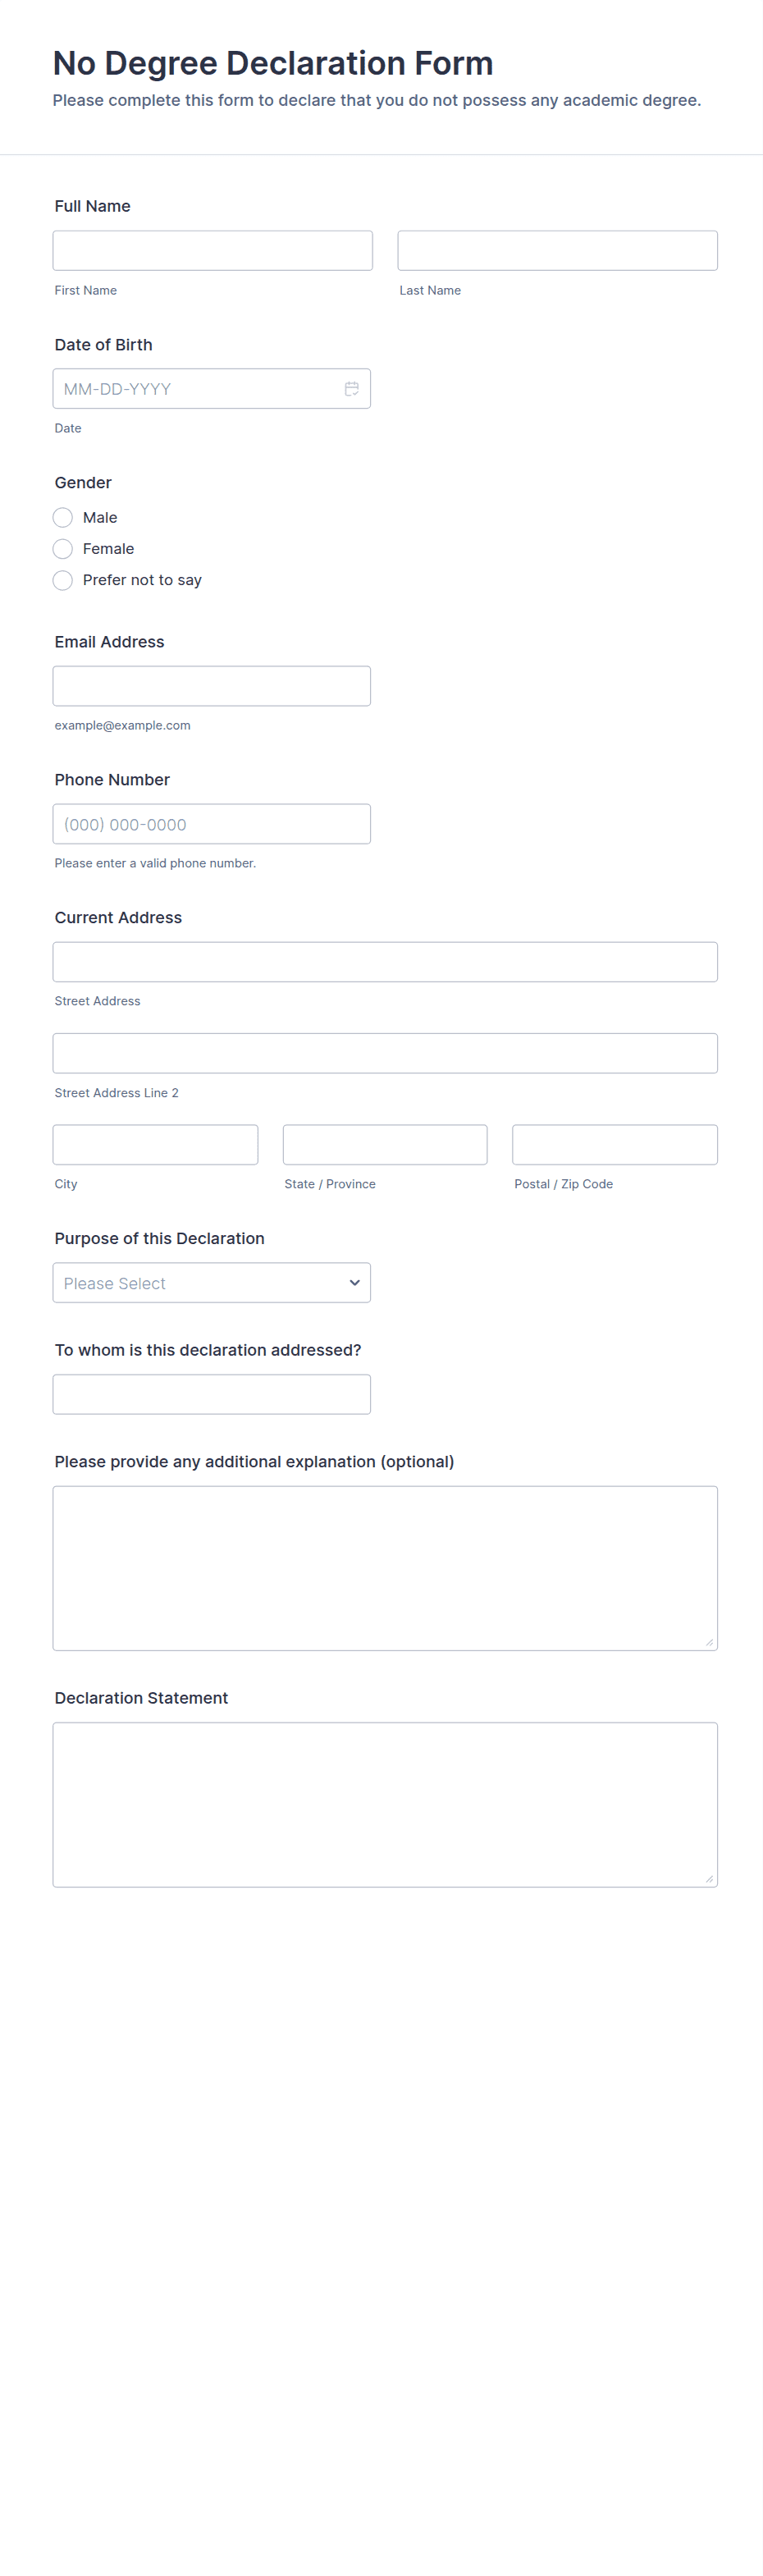Click the Phone Number field
Viewport: 763px width, 2576px height.
tap(211, 824)
